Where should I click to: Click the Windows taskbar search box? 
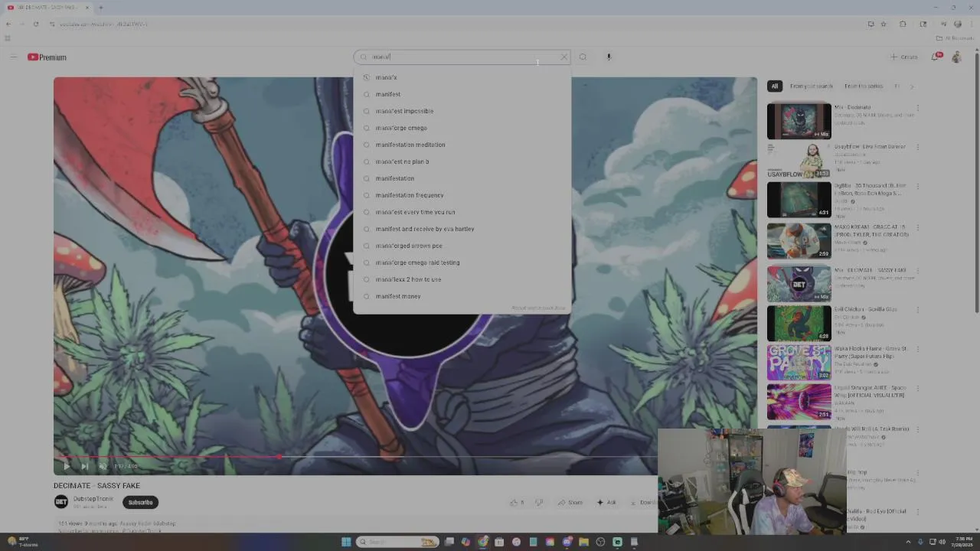[398, 542]
